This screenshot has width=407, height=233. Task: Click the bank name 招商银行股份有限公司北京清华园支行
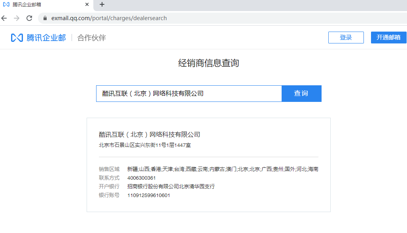click(171, 186)
